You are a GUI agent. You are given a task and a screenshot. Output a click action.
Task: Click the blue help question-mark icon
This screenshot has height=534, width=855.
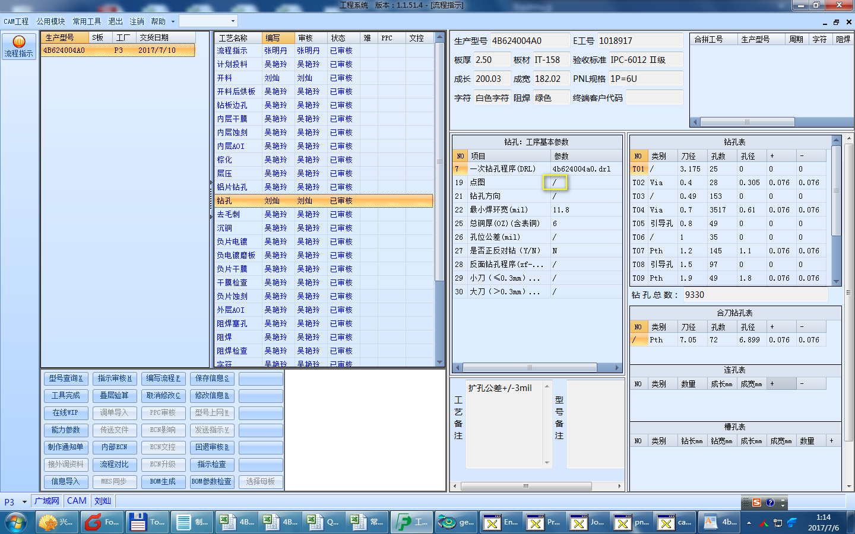[770, 503]
